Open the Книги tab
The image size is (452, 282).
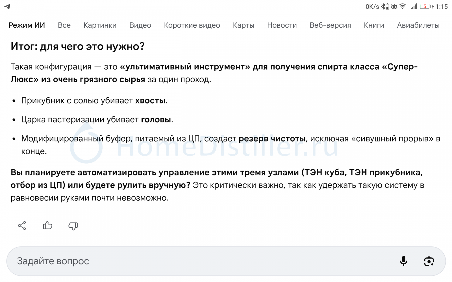374,25
